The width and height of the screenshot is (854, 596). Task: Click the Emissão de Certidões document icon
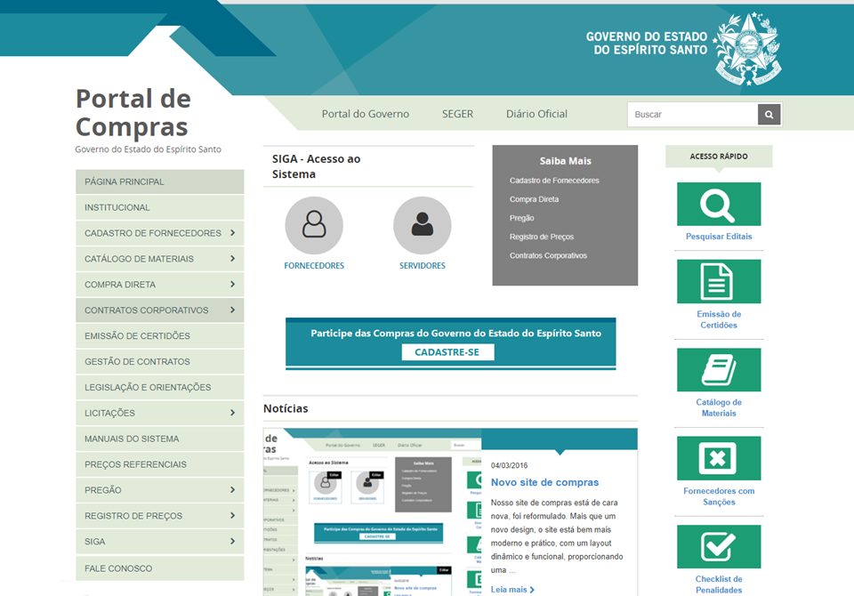(718, 280)
